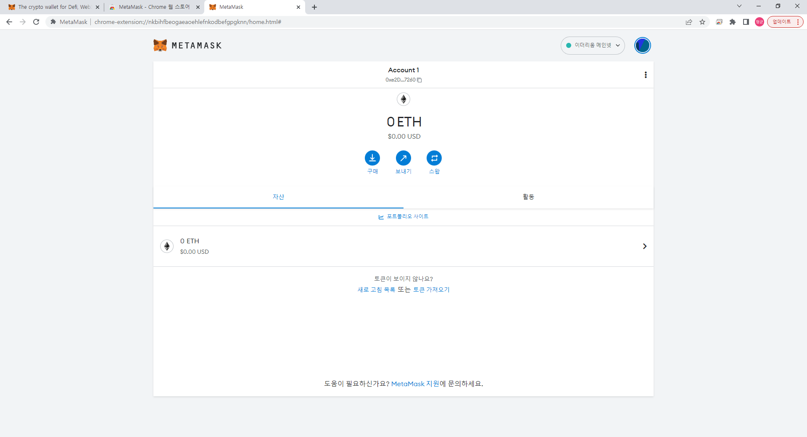The width and height of the screenshot is (807, 437).
Task: Click the Account 1 name
Action: pos(403,70)
